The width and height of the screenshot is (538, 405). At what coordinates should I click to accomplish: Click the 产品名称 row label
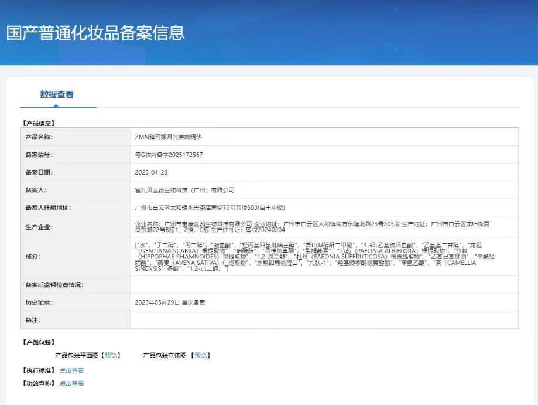(x=39, y=137)
